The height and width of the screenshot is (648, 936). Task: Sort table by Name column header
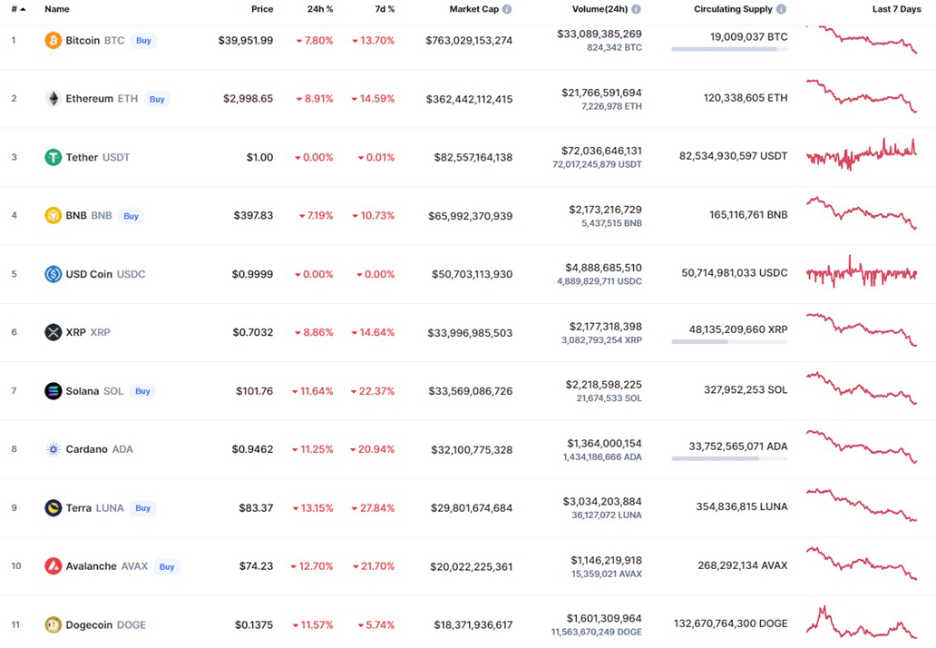57,9
